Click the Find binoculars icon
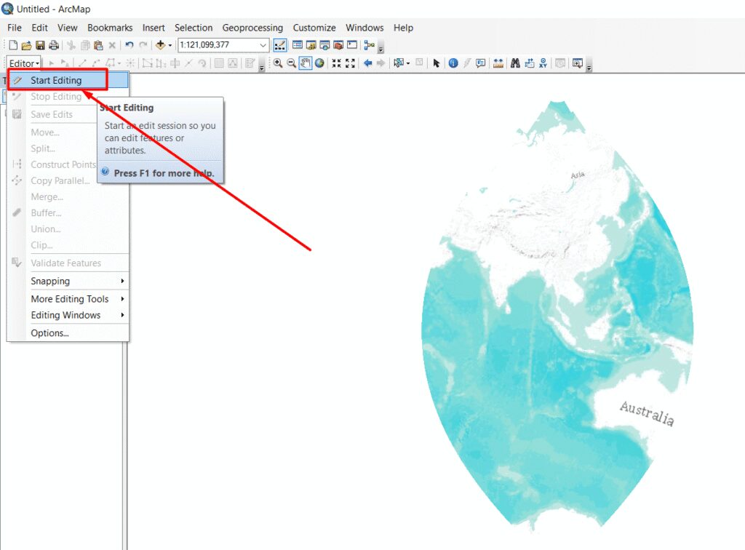745x550 pixels. [x=515, y=63]
